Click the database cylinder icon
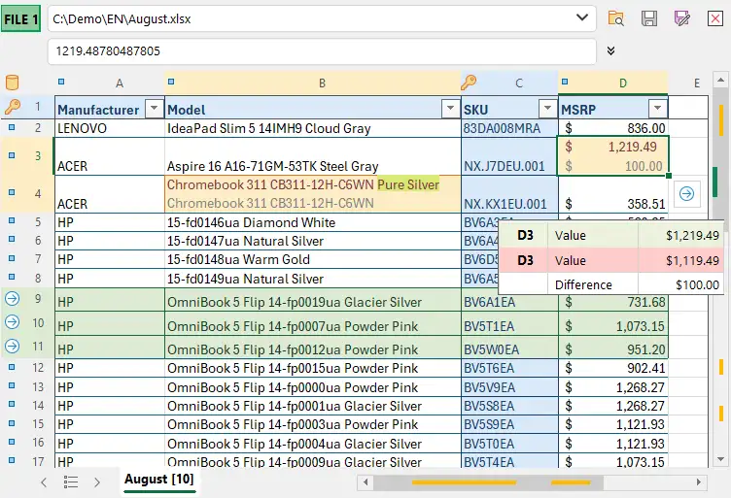The width and height of the screenshot is (731, 498). [12, 83]
